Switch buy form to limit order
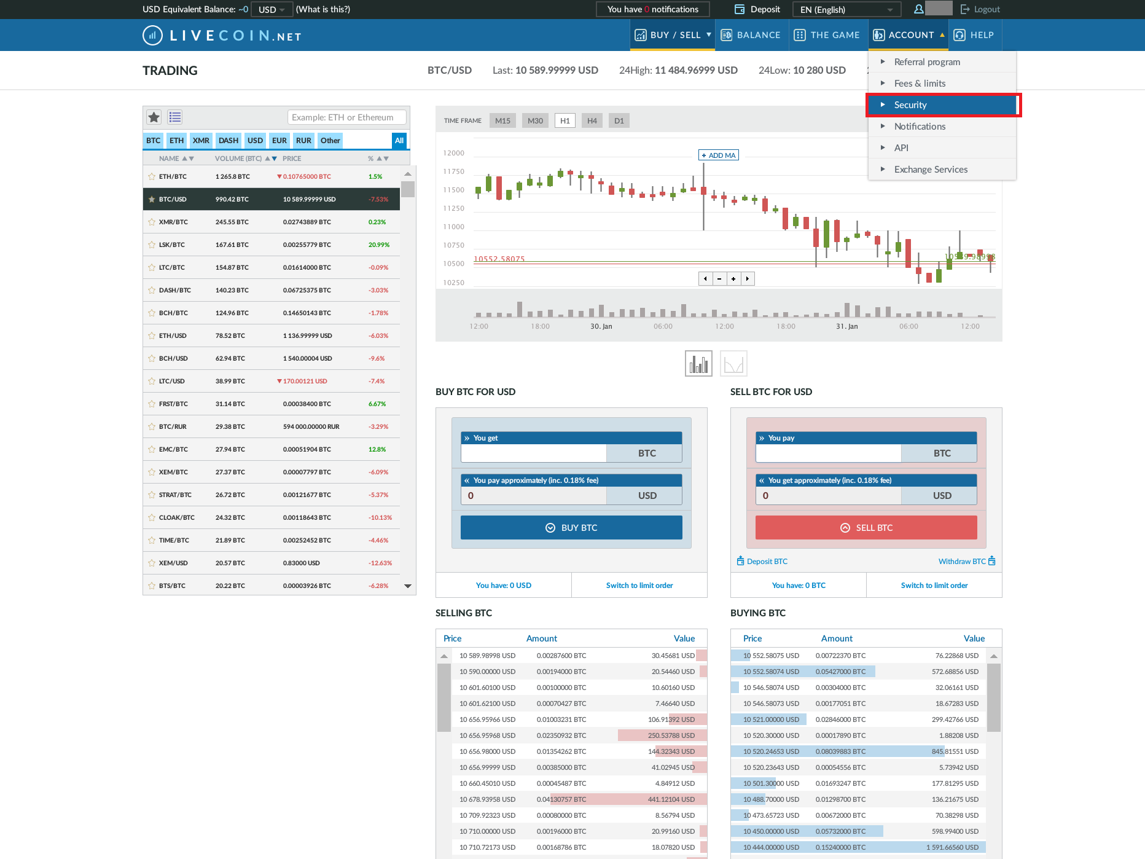This screenshot has height=859, width=1145. point(639,586)
